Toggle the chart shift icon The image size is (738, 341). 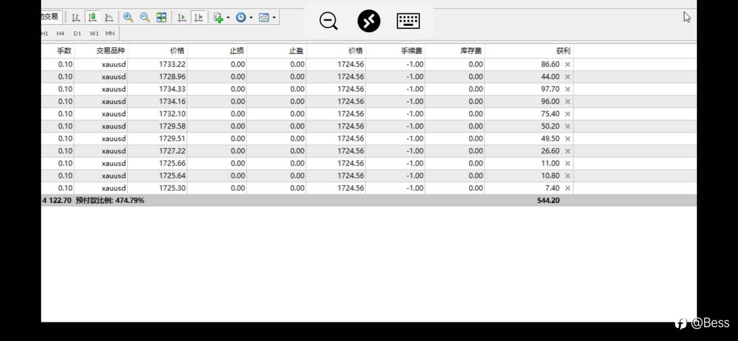tap(198, 17)
